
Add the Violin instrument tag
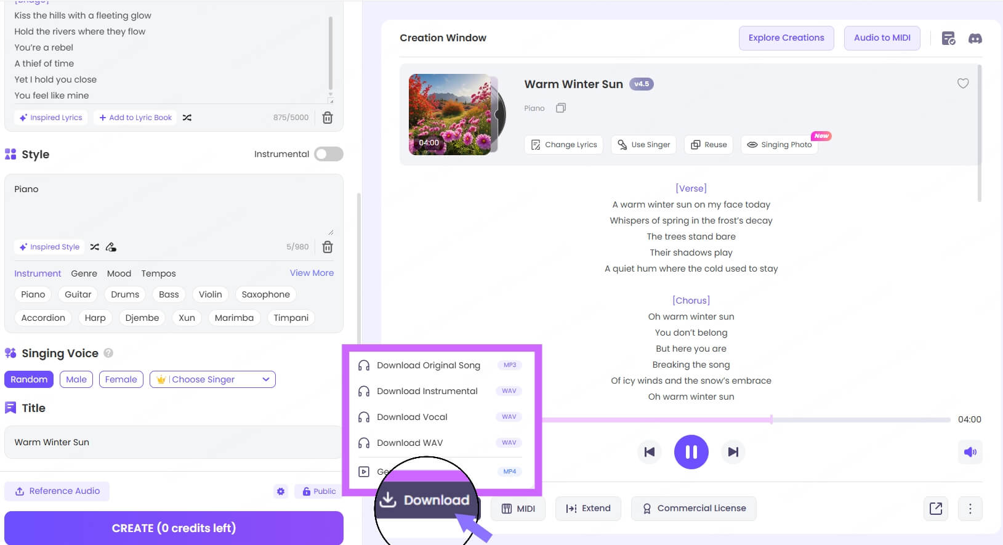(211, 294)
